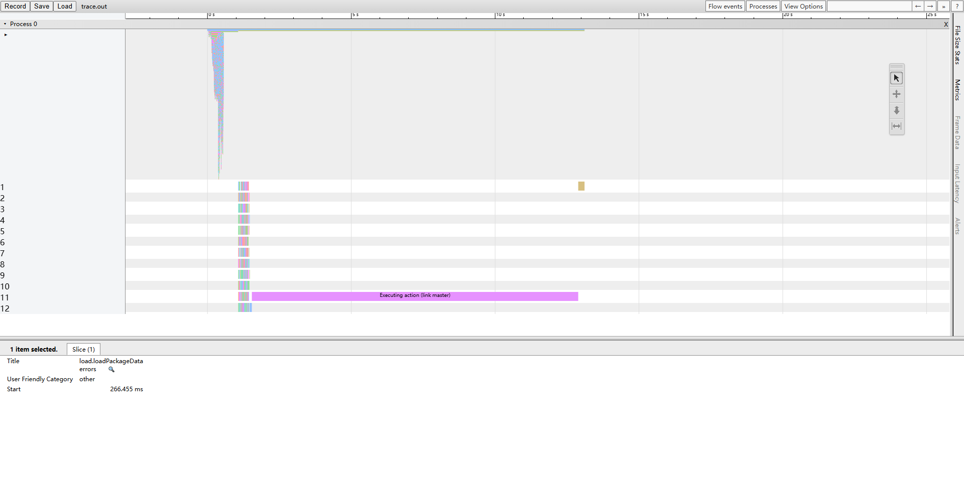Click the double chevron expand button

(943, 6)
